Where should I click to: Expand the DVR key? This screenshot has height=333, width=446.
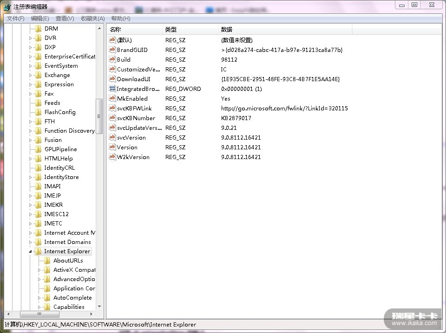pyautogui.click(x=30, y=38)
